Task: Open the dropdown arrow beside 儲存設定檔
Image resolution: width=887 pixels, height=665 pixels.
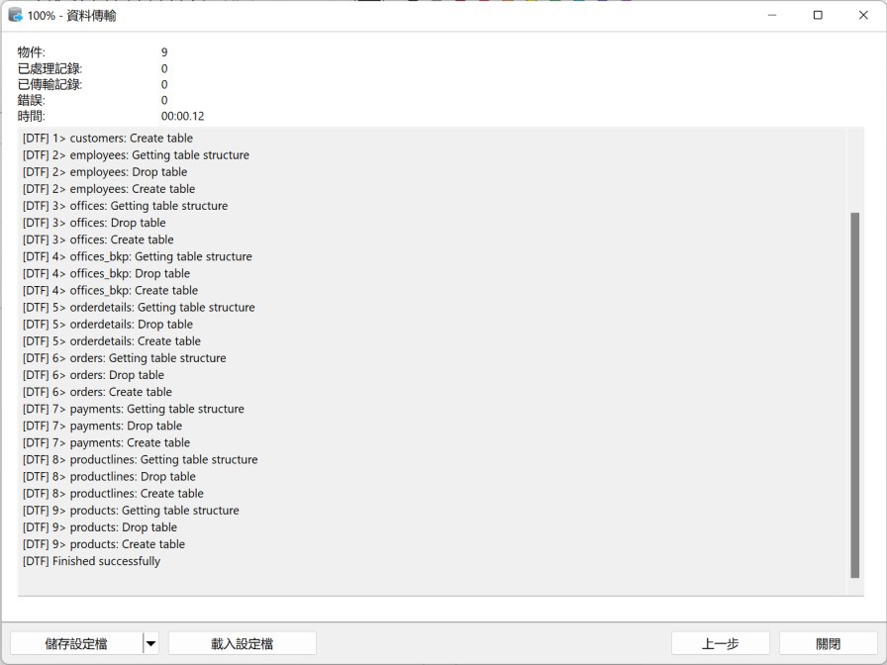Action: click(150, 644)
